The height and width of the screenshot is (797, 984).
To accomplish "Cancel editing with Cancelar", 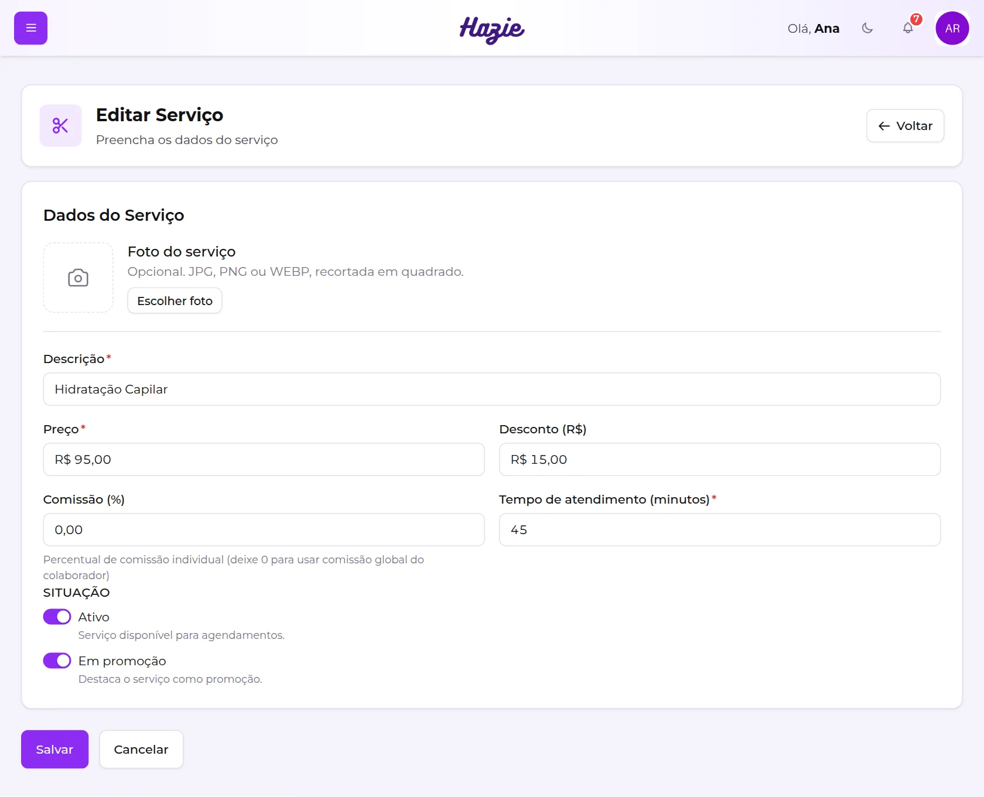I will 141,750.
